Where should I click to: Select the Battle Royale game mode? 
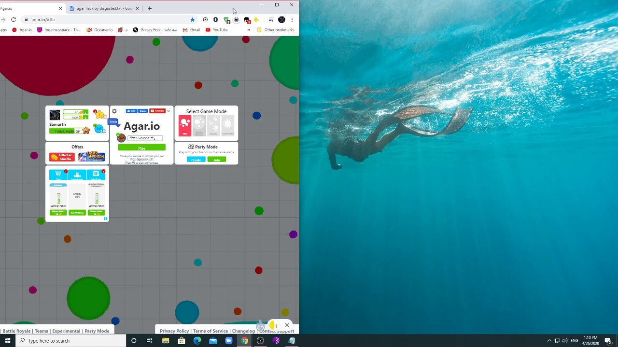[199, 126]
